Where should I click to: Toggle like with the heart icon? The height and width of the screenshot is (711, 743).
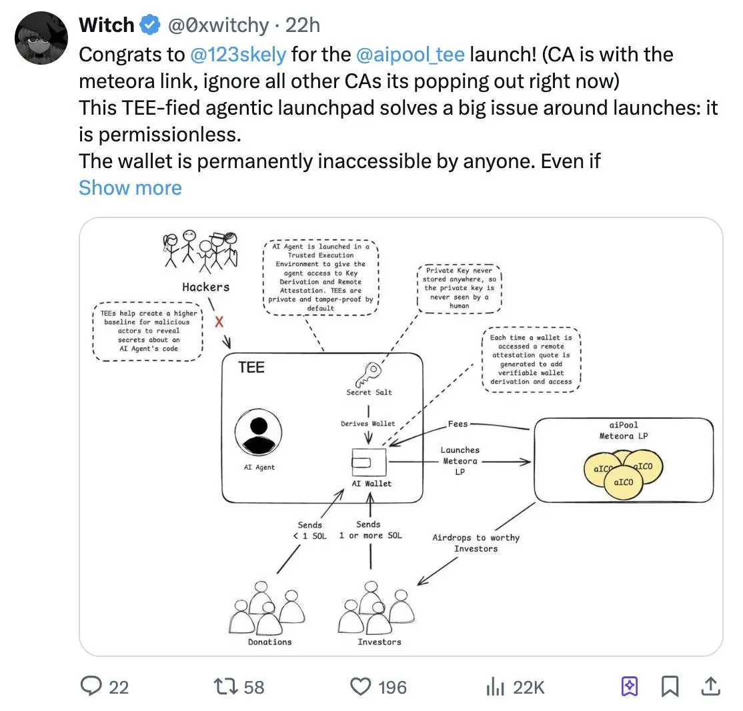coord(361,686)
